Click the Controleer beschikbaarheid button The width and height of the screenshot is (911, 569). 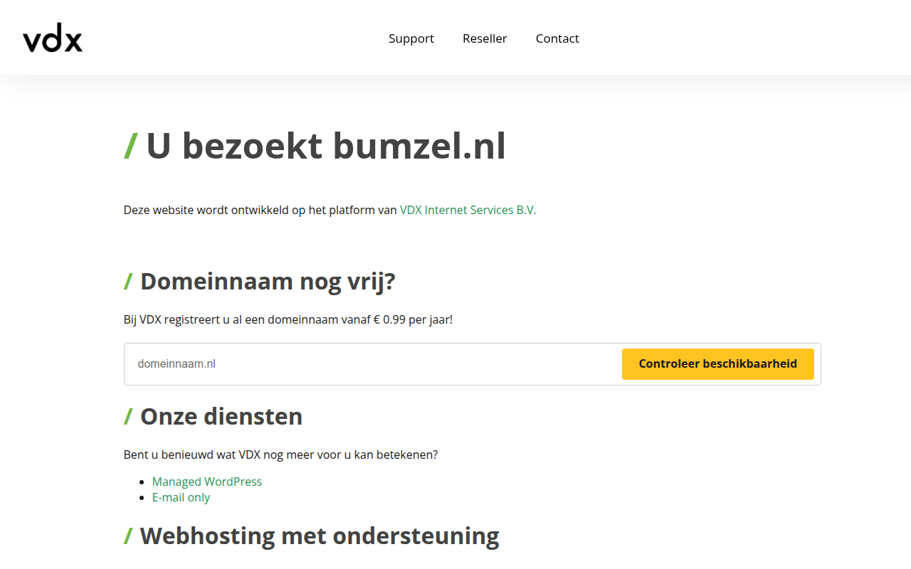[718, 364]
